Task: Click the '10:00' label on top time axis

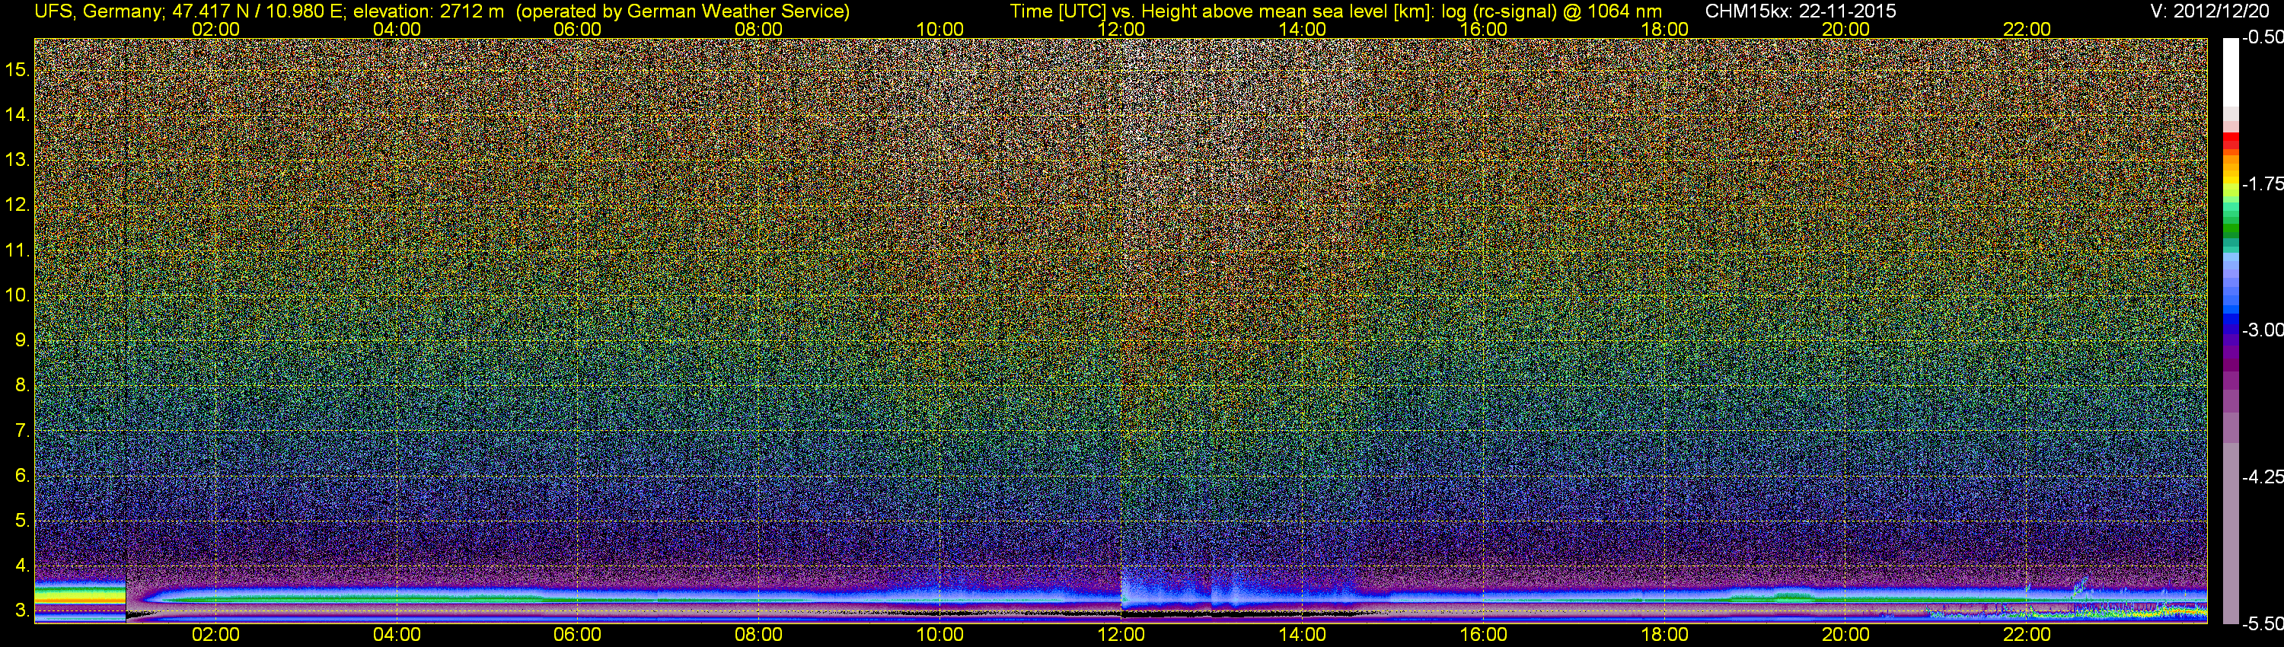Action: [939, 29]
